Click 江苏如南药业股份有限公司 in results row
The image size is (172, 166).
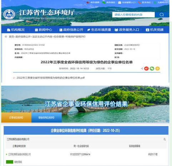(x=19, y=154)
